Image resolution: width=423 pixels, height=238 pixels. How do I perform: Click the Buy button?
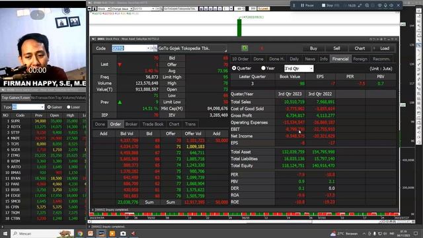313,48
